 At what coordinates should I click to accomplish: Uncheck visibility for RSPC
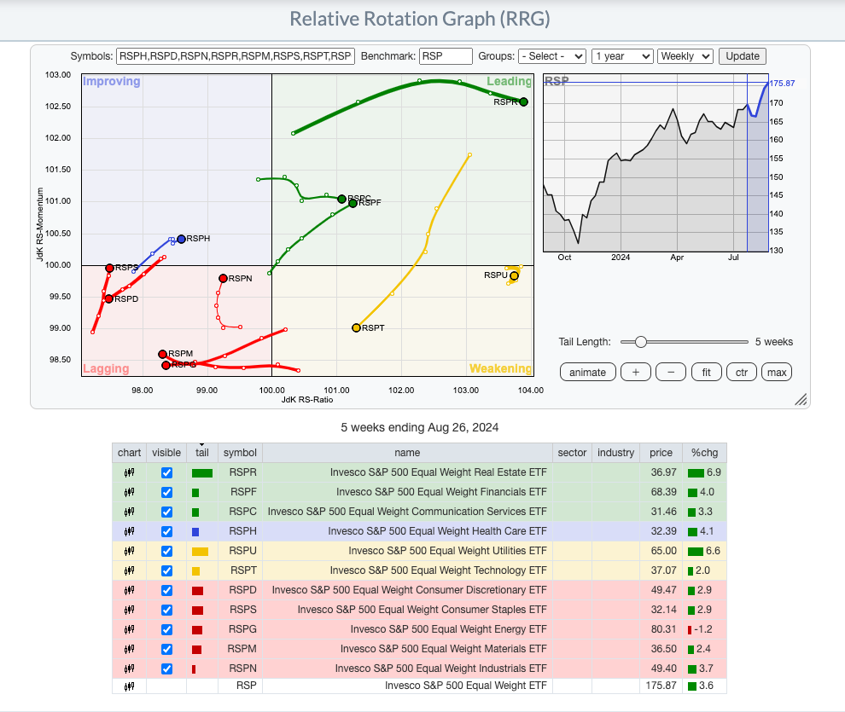[x=167, y=512]
